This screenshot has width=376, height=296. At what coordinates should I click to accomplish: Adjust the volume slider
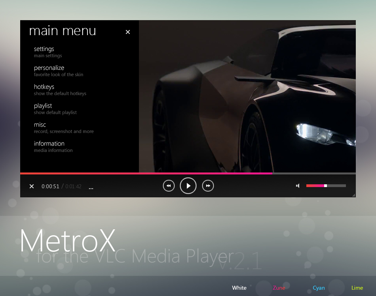point(326,186)
